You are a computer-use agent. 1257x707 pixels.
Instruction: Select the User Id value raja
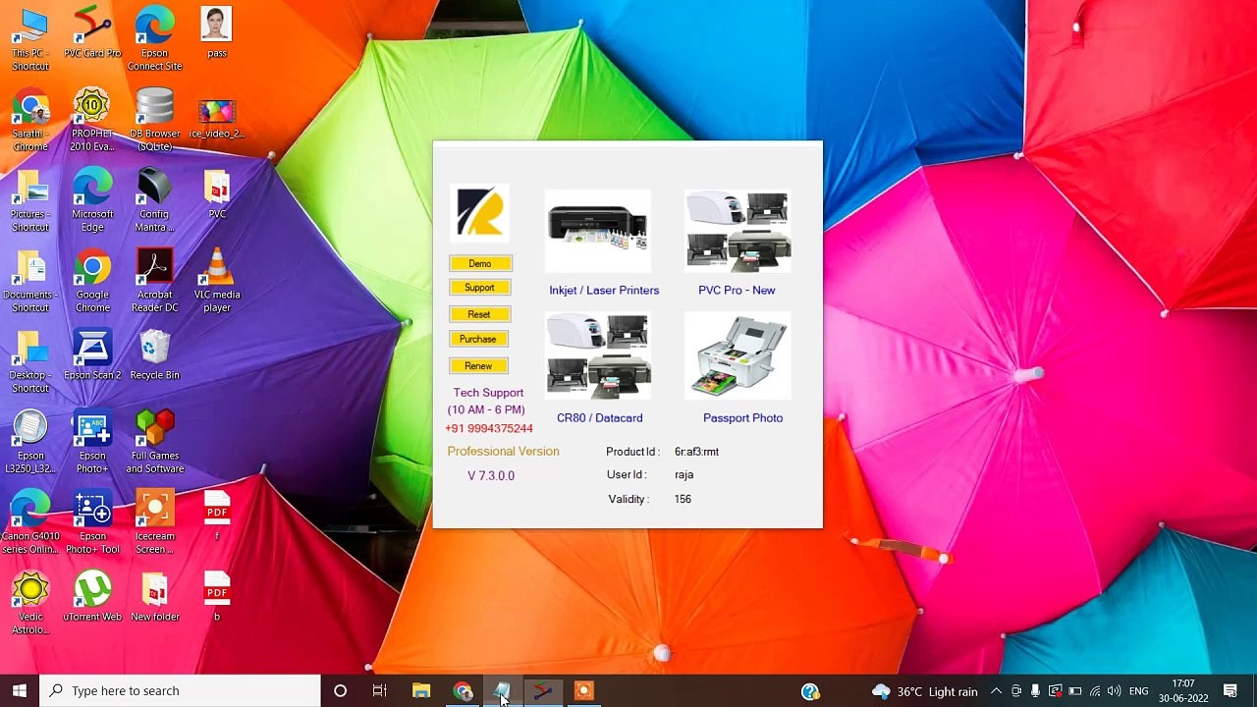click(683, 475)
